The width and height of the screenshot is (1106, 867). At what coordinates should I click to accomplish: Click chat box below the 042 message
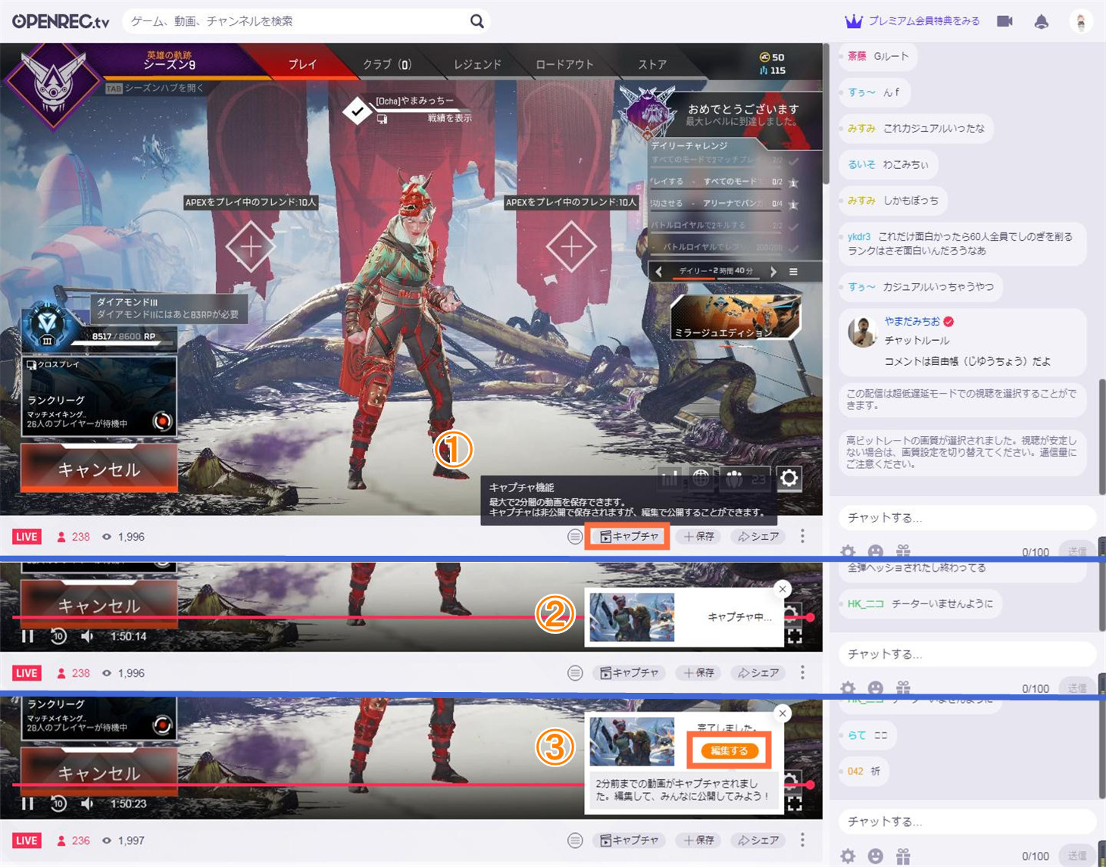(967, 822)
